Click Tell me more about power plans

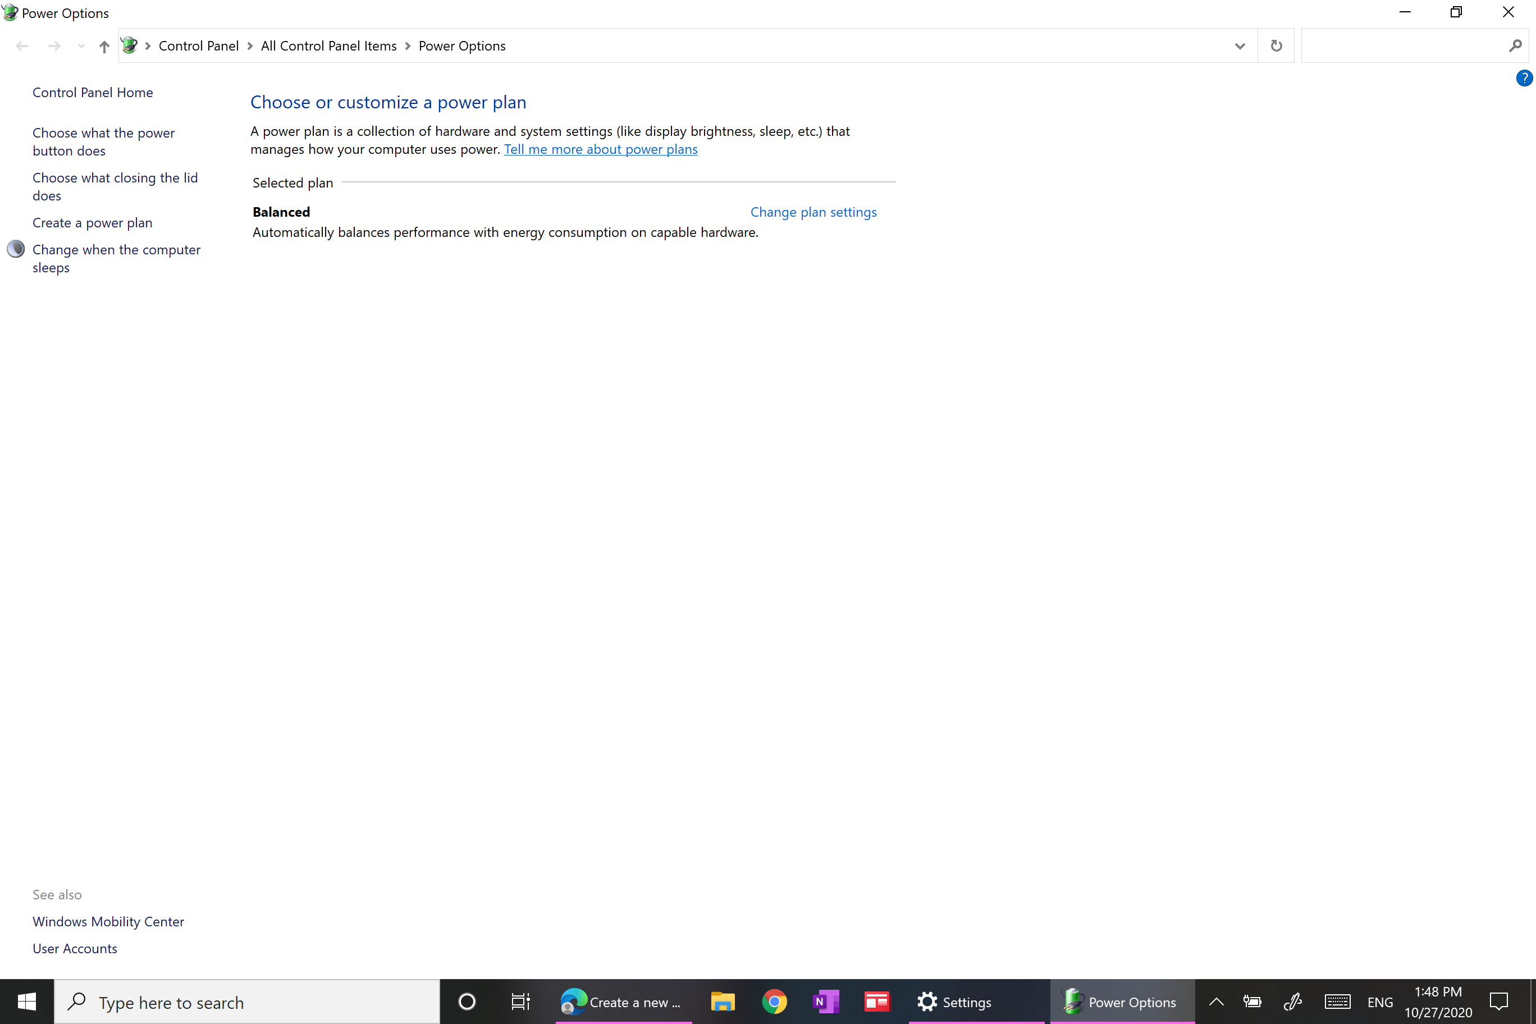tap(600, 149)
